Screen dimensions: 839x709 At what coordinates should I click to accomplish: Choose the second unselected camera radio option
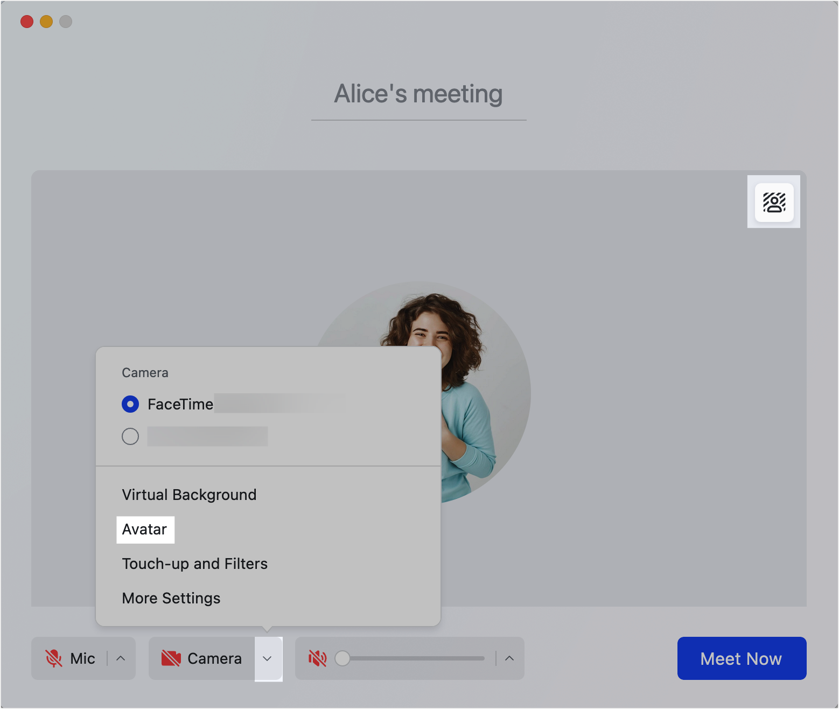point(130,436)
